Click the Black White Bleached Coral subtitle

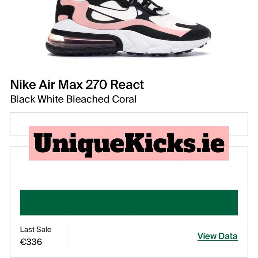click(x=73, y=99)
